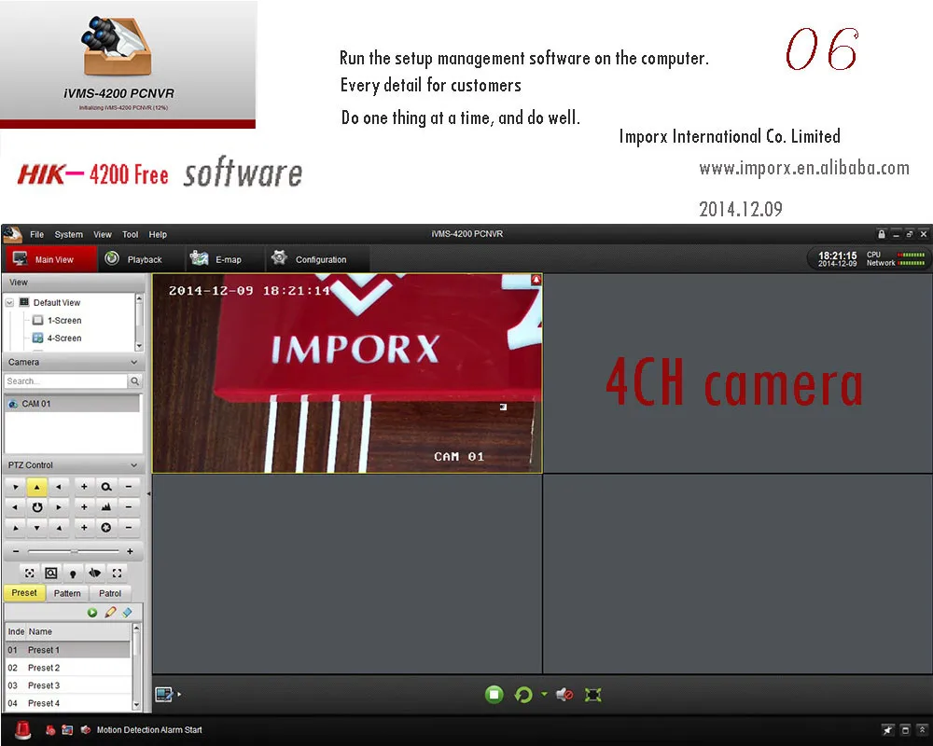Click the PTZ speed slider handle
The image size is (933, 746).
[x=74, y=551]
